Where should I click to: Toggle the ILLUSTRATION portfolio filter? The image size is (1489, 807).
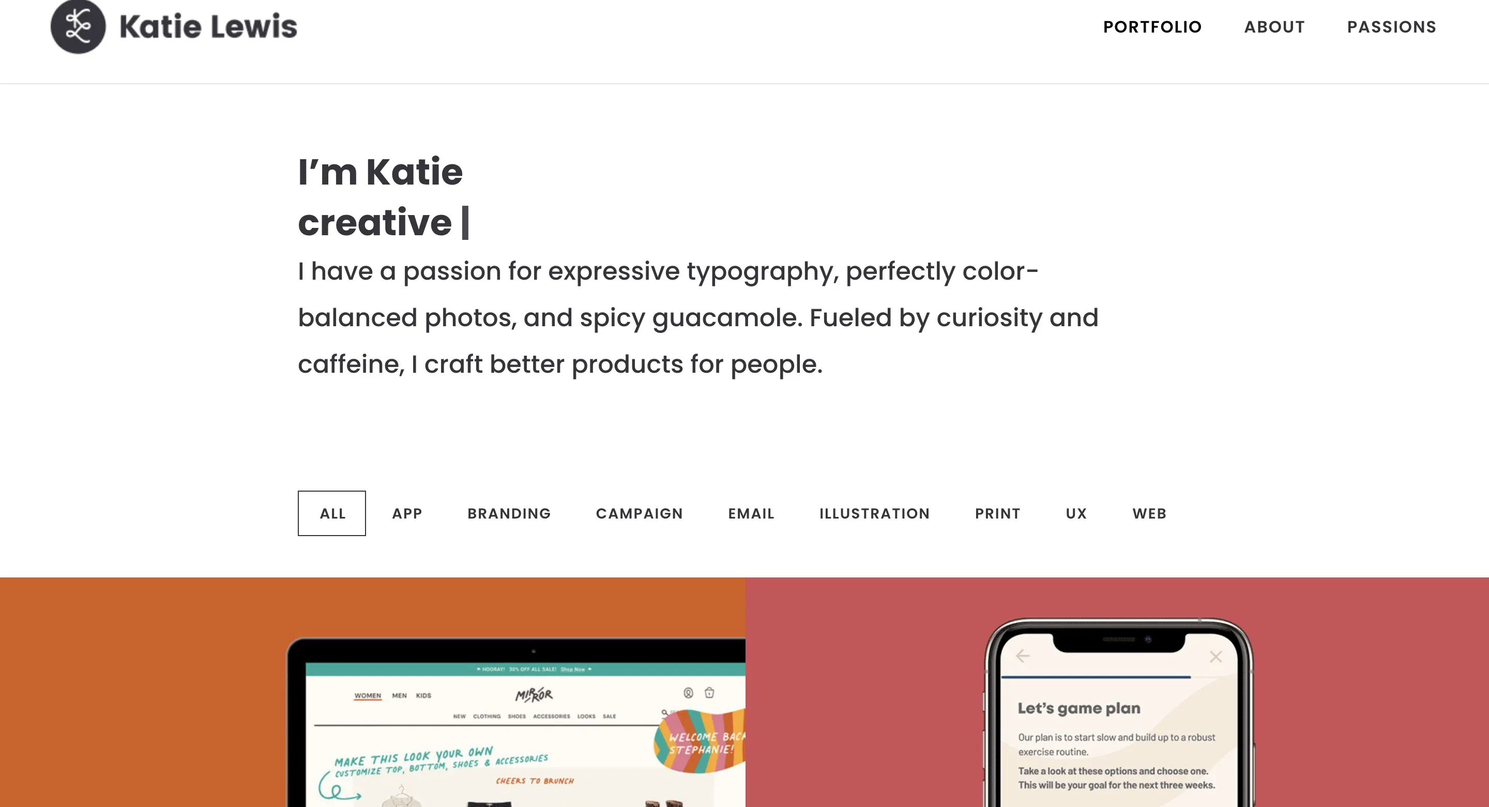coord(875,513)
